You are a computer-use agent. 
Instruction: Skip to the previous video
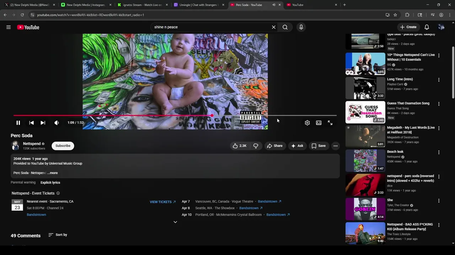[x=31, y=123]
